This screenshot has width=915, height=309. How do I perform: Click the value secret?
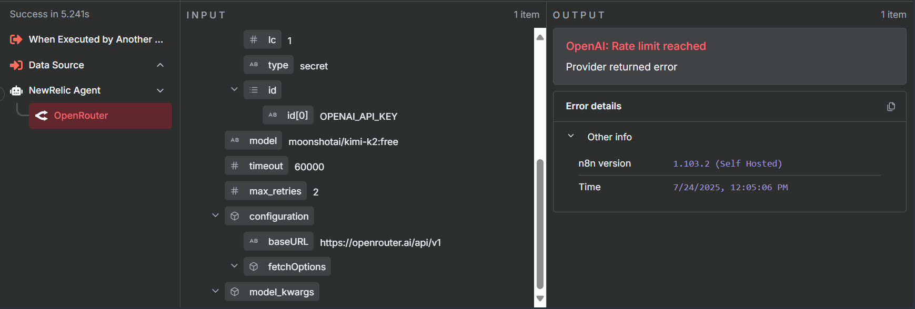coord(314,66)
